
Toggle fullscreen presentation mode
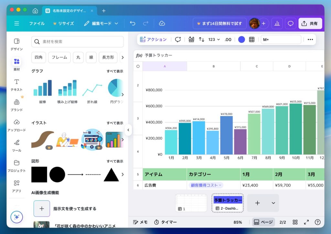coord(306,222)
